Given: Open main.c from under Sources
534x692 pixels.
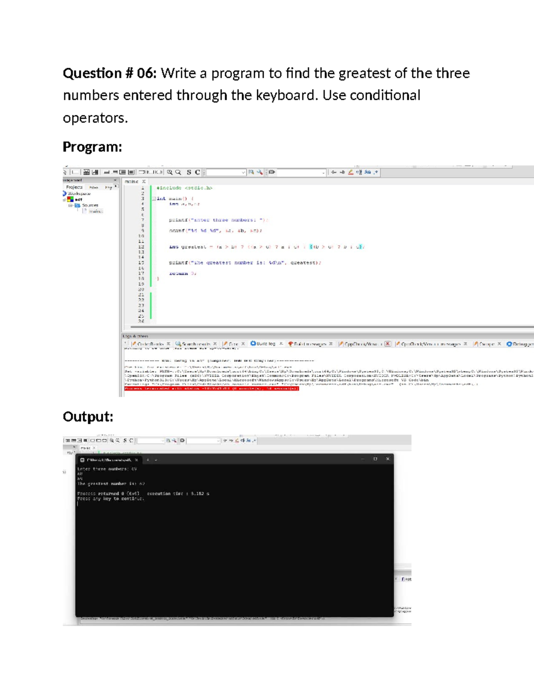Looking at the screenshot, I should tap(96, 211).
